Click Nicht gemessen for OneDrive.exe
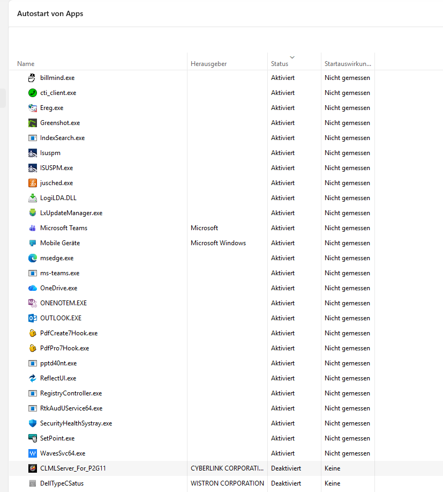443x492 pixels. tap(347, 288)
